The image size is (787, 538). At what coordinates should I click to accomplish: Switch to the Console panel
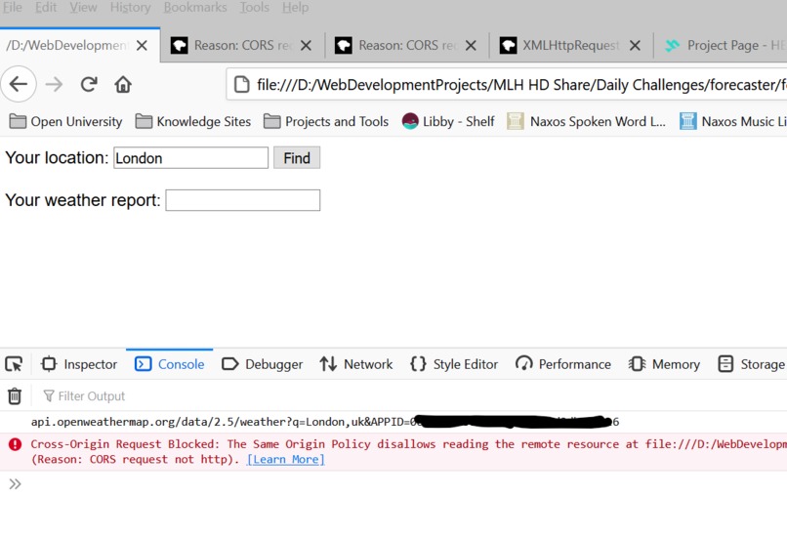tap(170, 364)
